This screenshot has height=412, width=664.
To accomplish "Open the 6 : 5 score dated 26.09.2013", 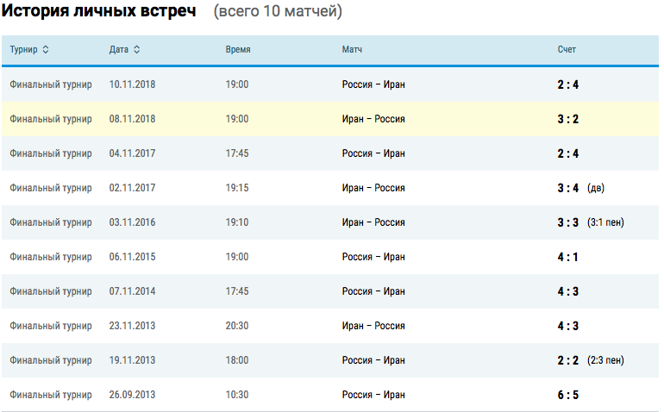I will click(x=568, y=395).
